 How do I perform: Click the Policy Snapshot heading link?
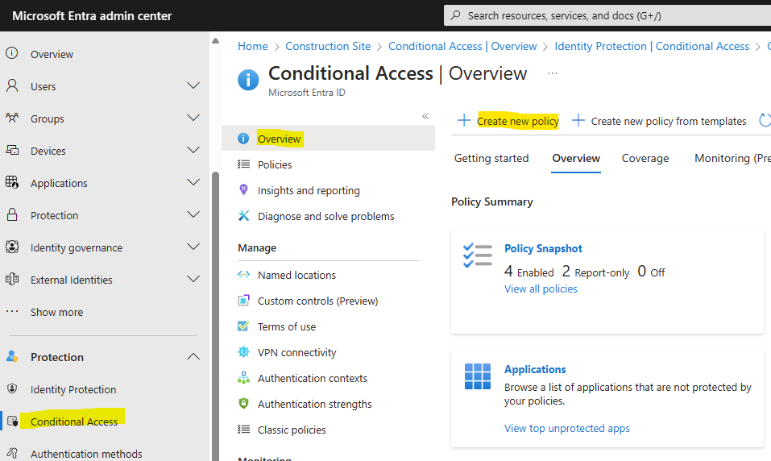(x=543, y=248)
